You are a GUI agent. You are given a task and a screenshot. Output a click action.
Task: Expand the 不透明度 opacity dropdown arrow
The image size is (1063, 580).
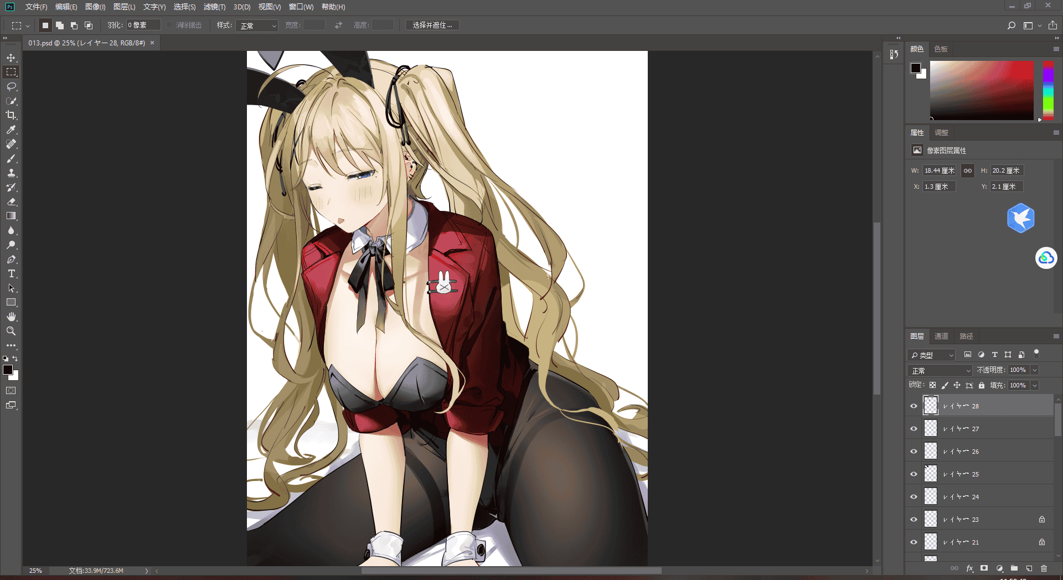(1034, 370)
